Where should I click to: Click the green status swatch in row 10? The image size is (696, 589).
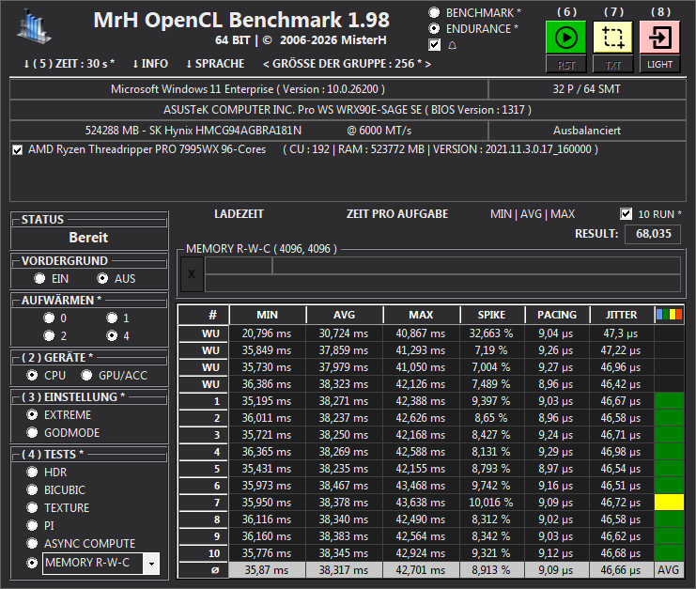click(x=669, y=553)
